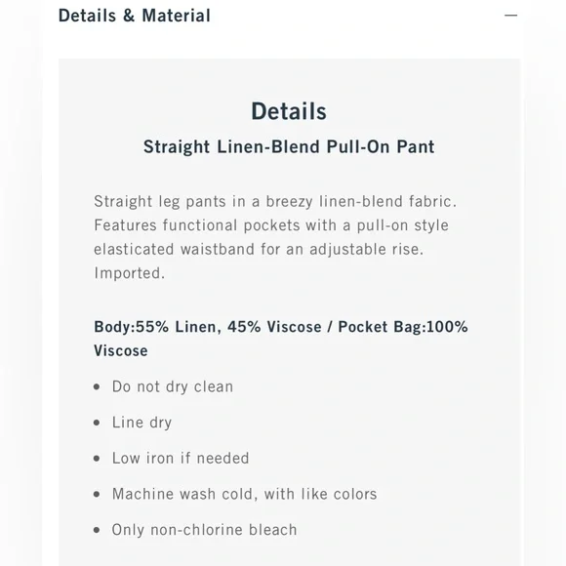Click bullet dot beside 'Low iron if needed'
Screen dimensions: 566x566
[x=97, y=459]
